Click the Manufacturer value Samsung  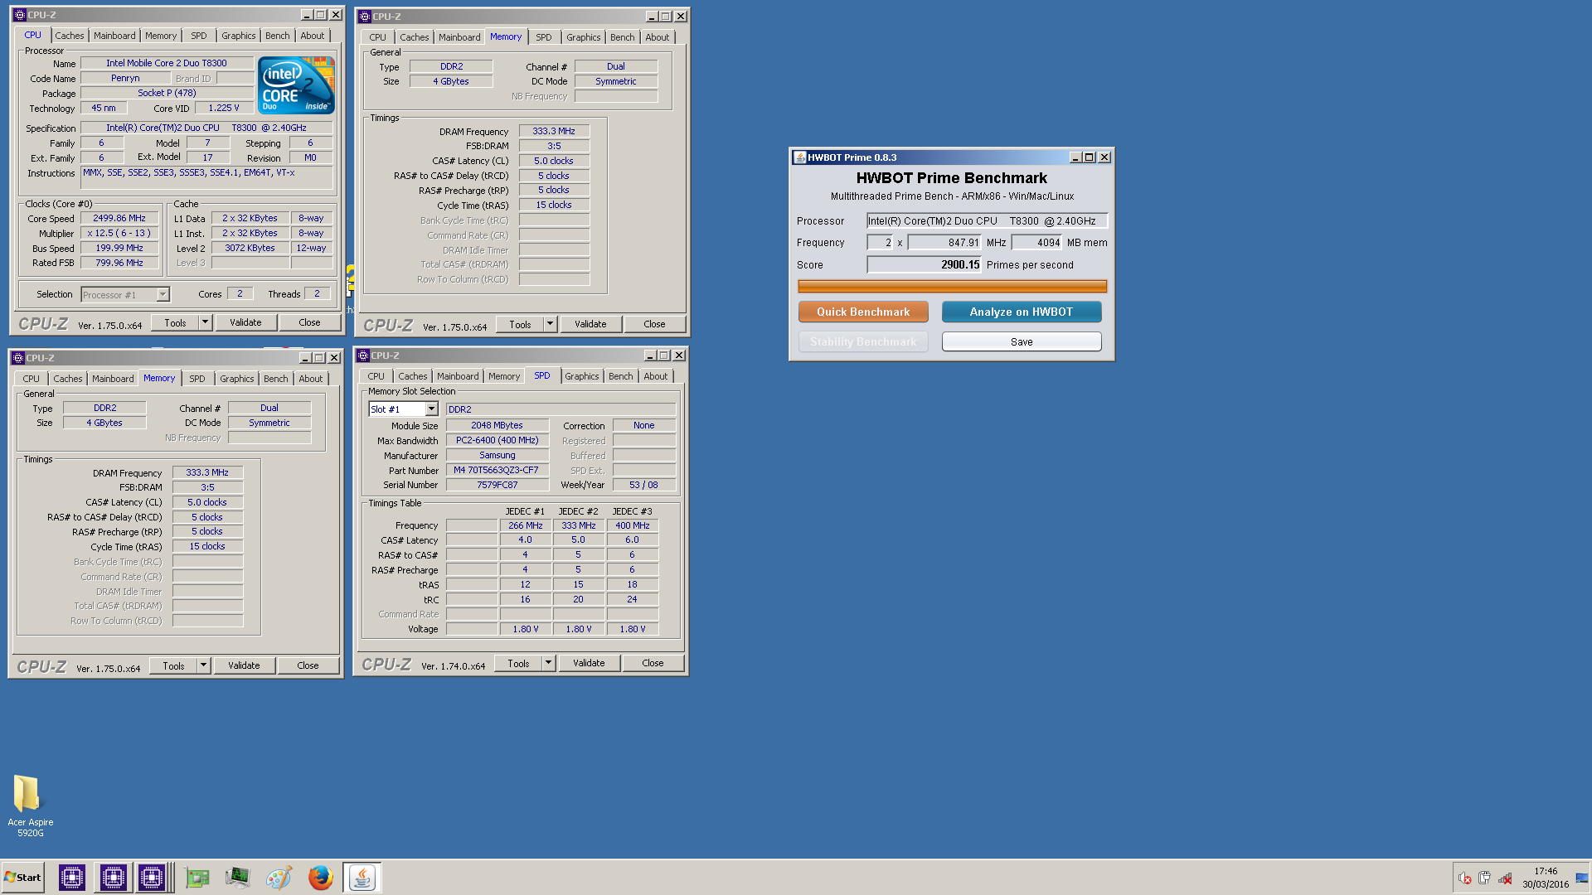tap(497, 456)
